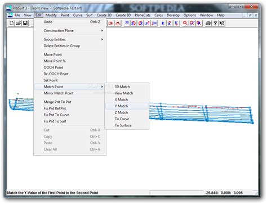The width and height of the screenshot is (267, 204).
Task: Click the Open file toolbar icon
Action: 19,23
